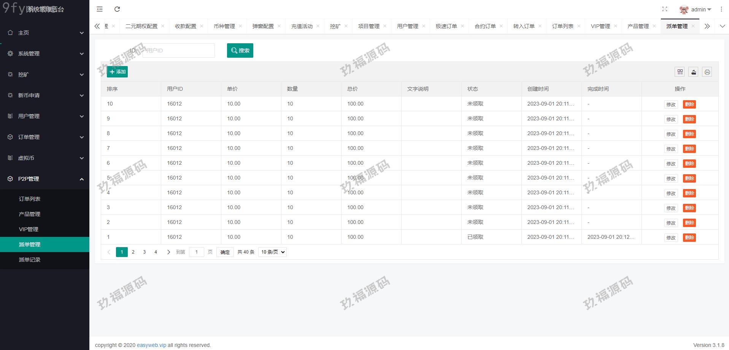Viewport: 729px width, 350px height.
Task: Click the export table icon
Action: point(694,72)
